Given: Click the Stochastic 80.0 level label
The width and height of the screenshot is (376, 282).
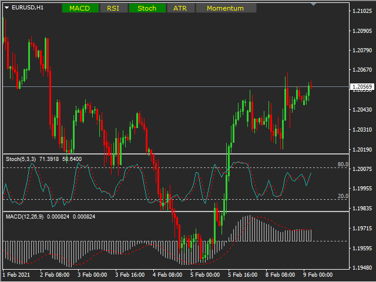Looking at the screenshot, I should pos(343,164).
